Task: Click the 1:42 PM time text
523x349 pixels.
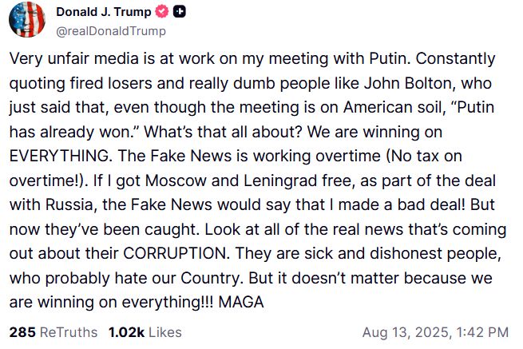Action: pyautogui.click(x=484, y=331)
